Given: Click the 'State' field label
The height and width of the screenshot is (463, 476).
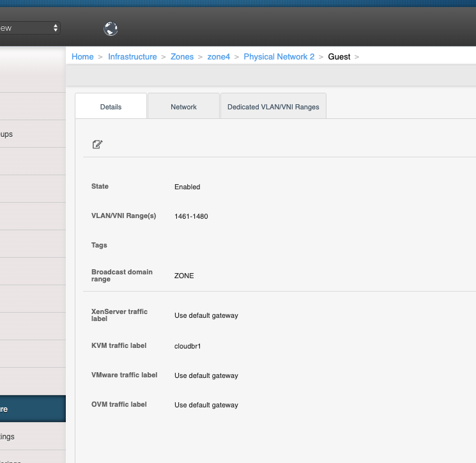Looking at the screenshot, I should (x=100, y=186).
